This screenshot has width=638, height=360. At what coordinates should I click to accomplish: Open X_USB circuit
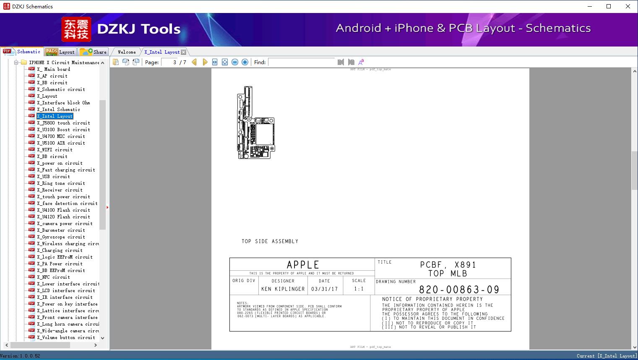(53, 176)
